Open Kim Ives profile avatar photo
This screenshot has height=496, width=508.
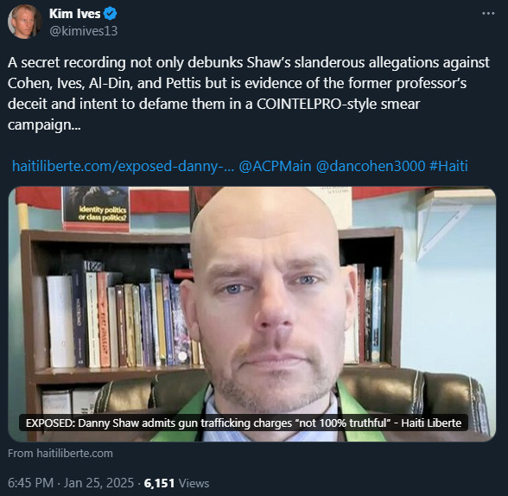point(24,22)
